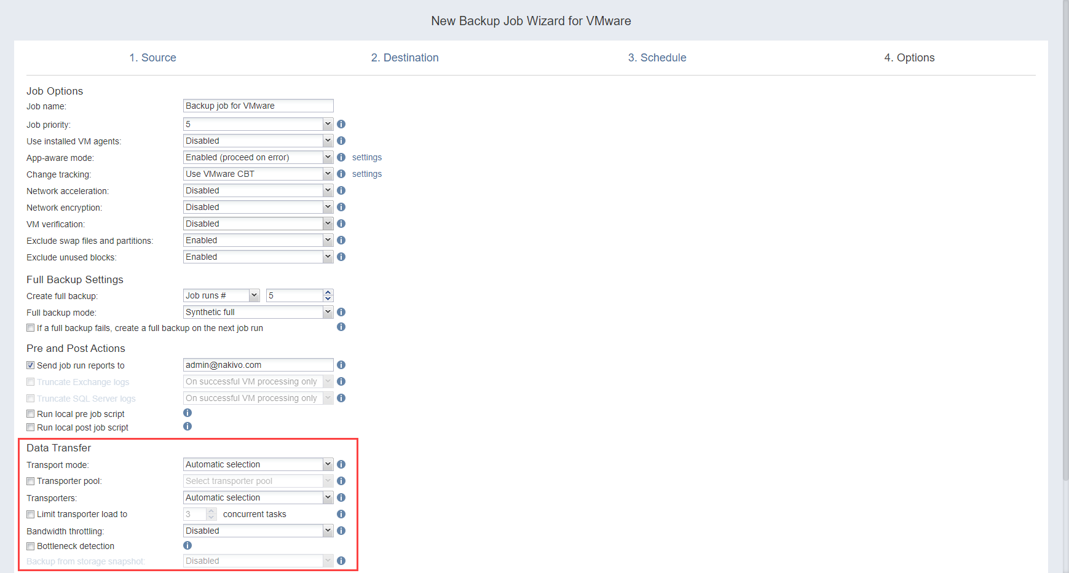1069x573 pixels.
Task: Open Exclude unused blocks dropdown
Action: point(258,257)
